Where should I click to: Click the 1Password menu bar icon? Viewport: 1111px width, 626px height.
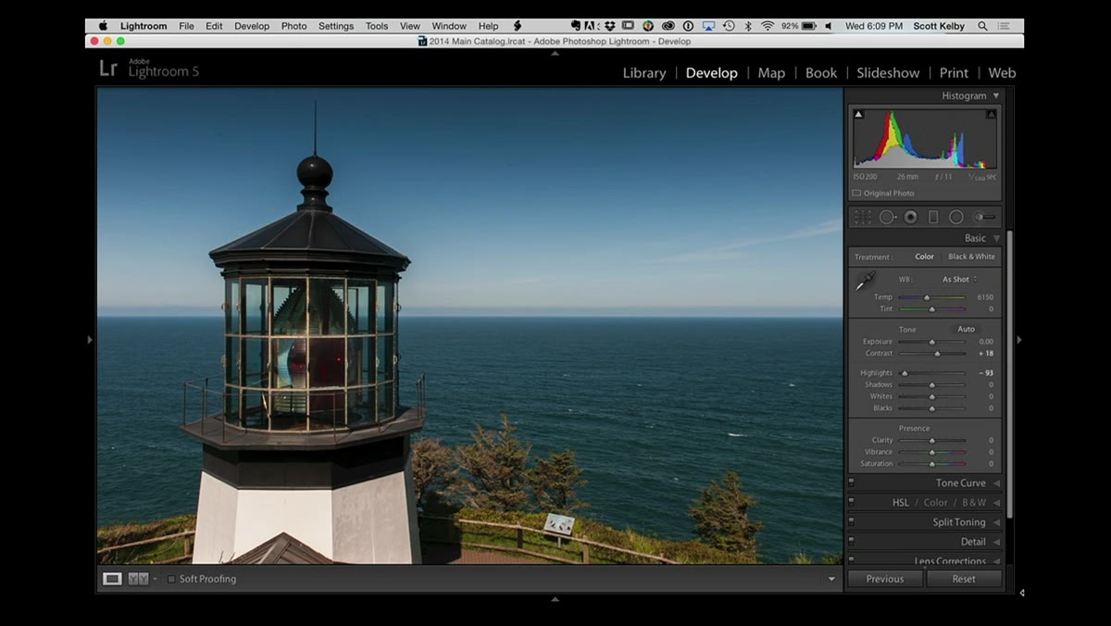pos(688,26)
